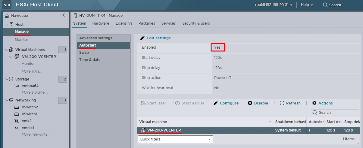Select the VM-200-VCENTER name in the table row
363x148 pixels.
coord(164,130)
